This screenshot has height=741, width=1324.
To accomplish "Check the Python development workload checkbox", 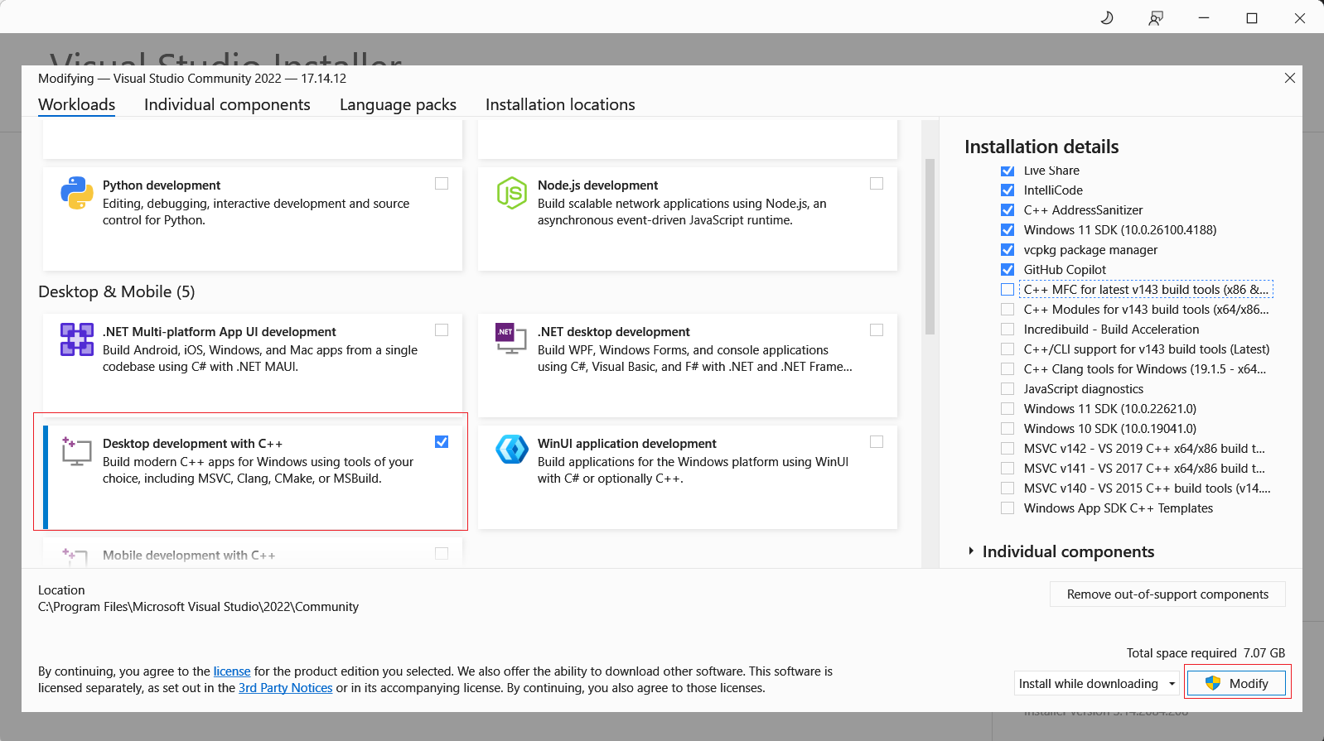I will (442, 184).
